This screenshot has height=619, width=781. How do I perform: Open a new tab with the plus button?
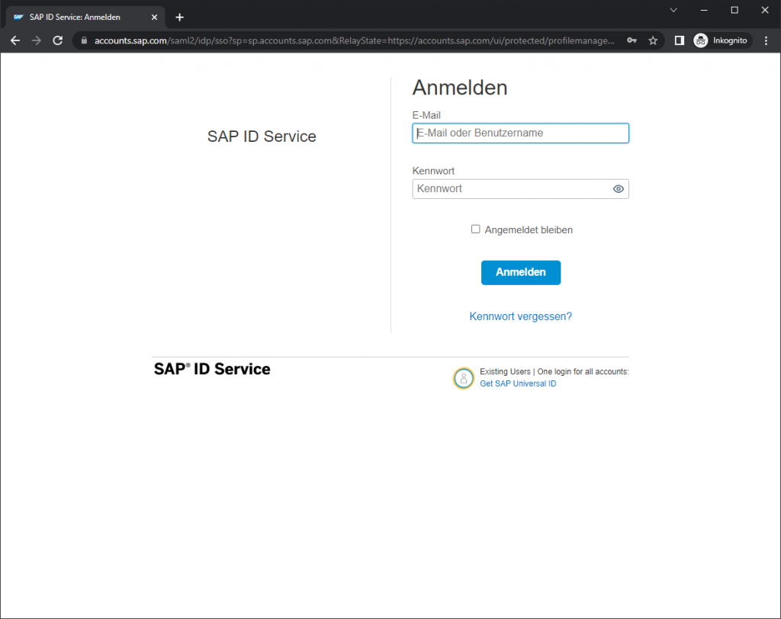click(179, 16)
